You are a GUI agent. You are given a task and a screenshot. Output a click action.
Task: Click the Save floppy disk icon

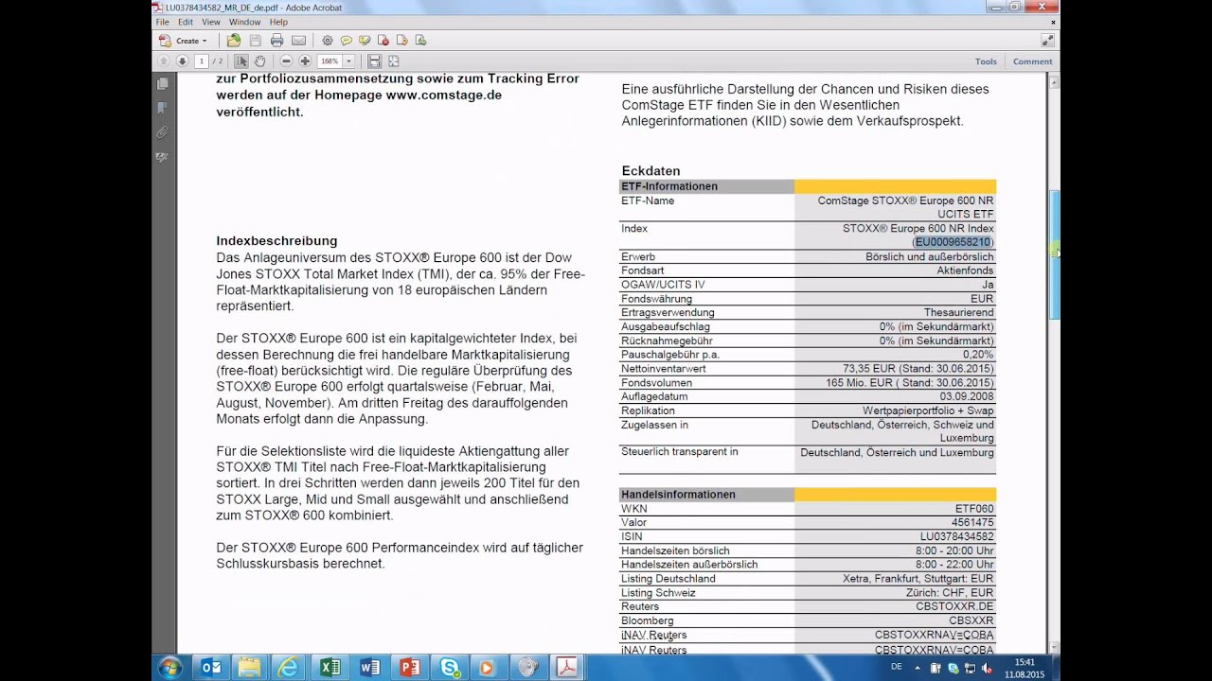pyautogui.click(x=256, y=41)
